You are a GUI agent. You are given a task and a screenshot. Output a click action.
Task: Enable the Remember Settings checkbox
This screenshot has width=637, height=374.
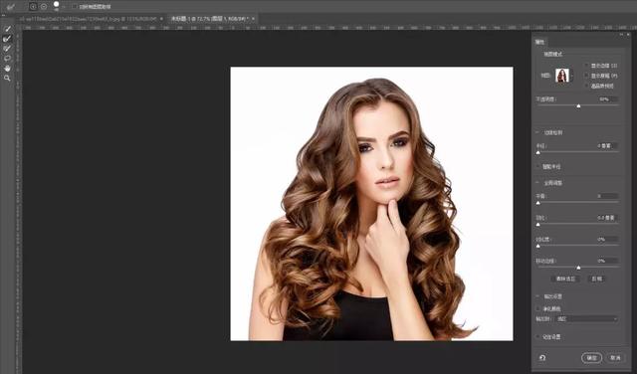click(538, 336)
